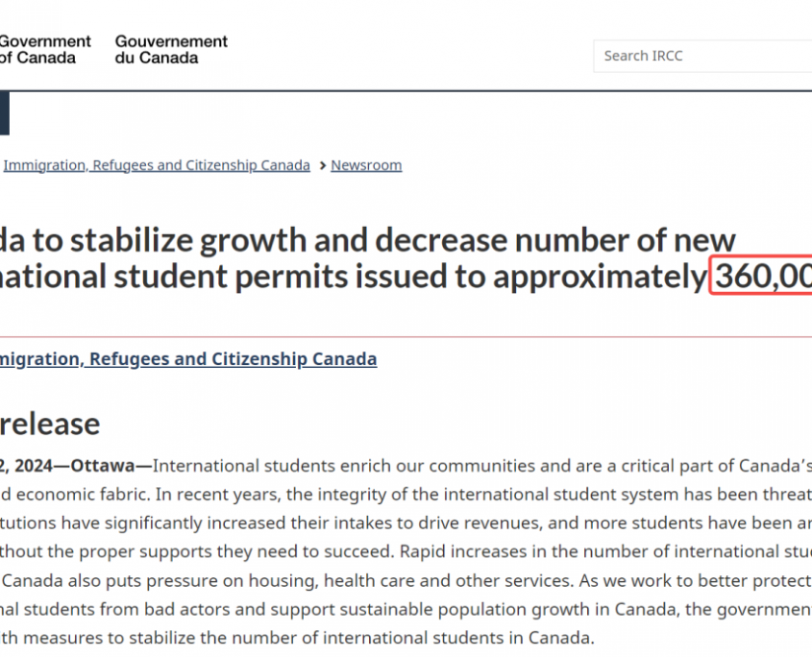Open the Newsroom breadcrumb link
Image resolution: width=812 pixels, height=657 pixels.
[x=366, y=165]
